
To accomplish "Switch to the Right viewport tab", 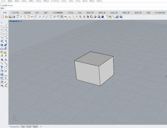I will click(35, 126).
